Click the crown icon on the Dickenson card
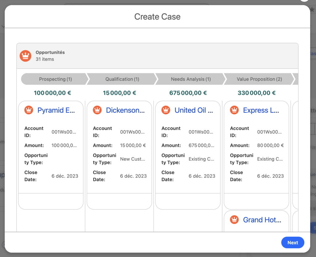Image resolution: width=316 pixels, height=257 pixels. click(x=97, y=110)
